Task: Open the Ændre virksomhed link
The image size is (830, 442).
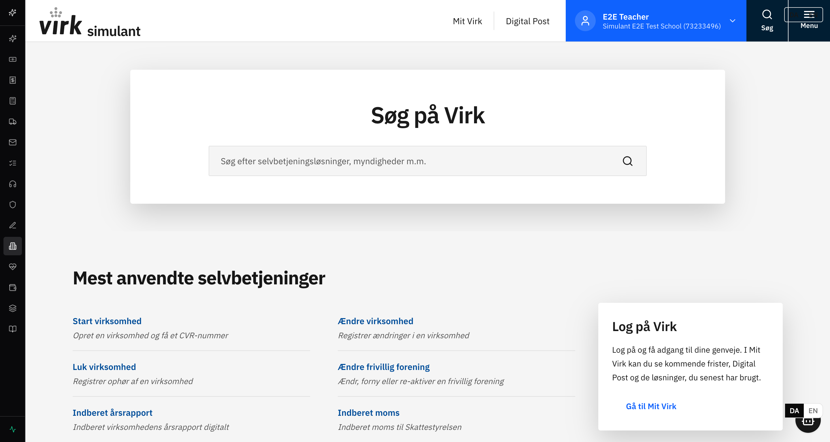Action: pyautogui.click(x=375, y=321)
